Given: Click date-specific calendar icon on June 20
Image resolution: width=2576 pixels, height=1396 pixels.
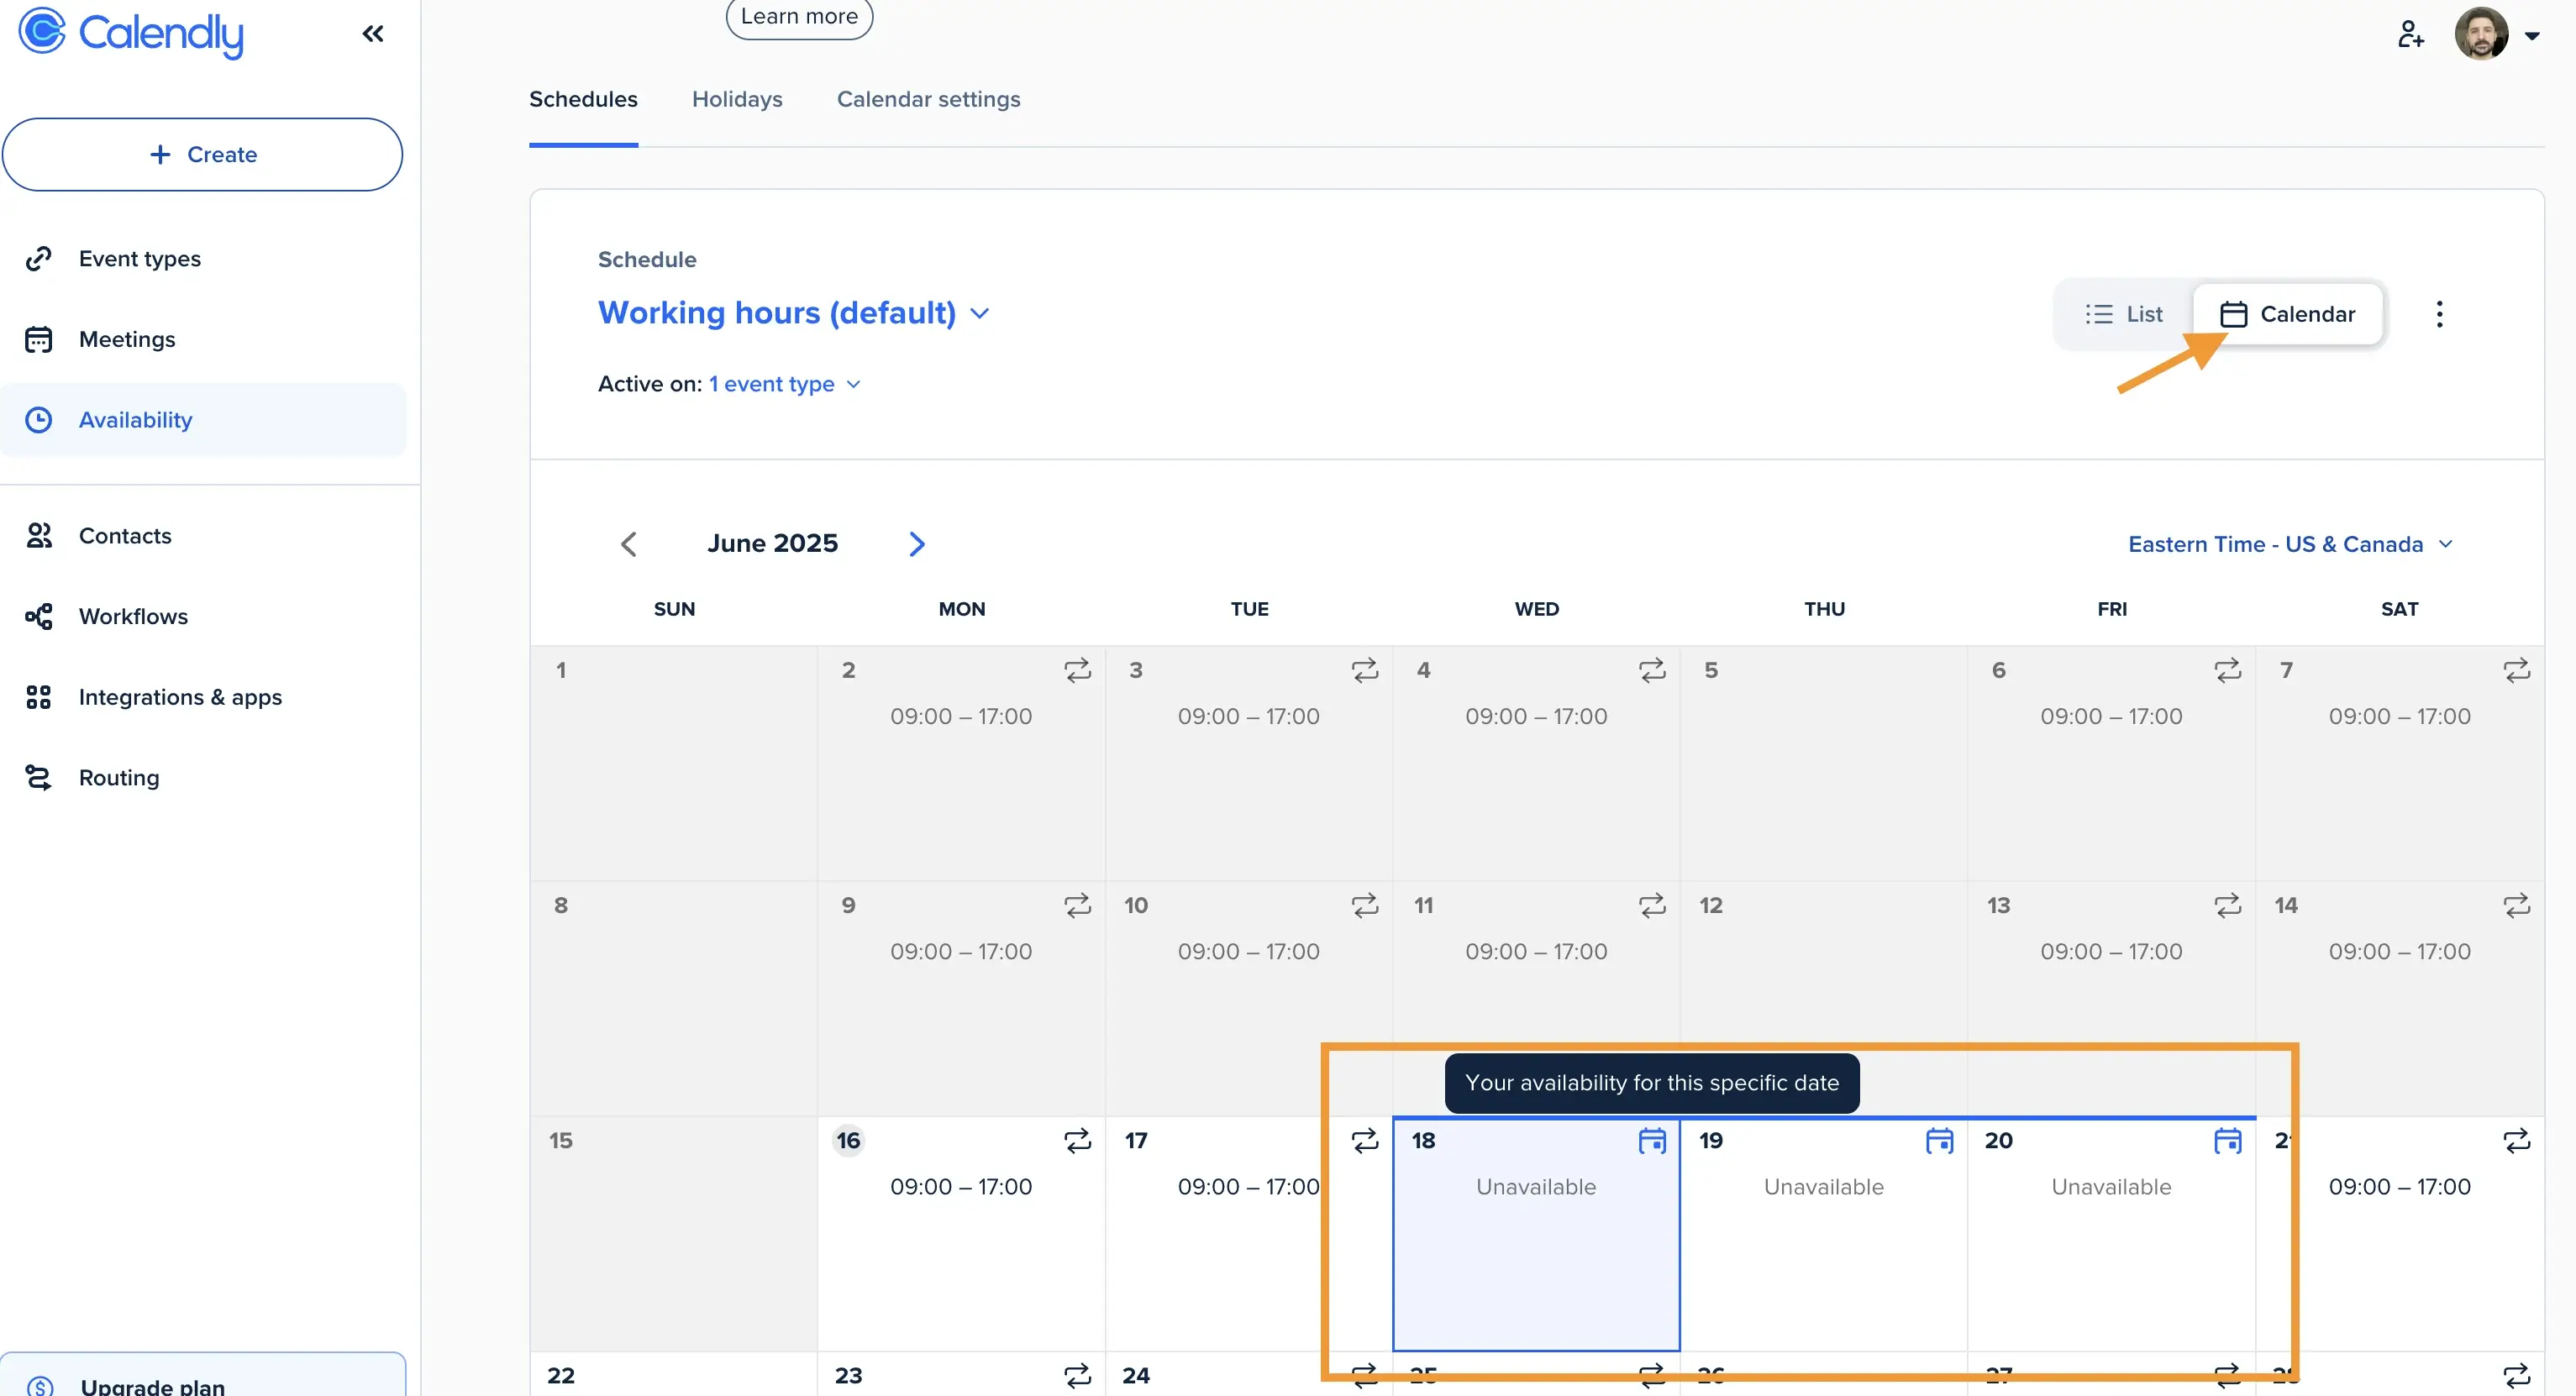Looking at the screenshot, I should point(2227,1140).
